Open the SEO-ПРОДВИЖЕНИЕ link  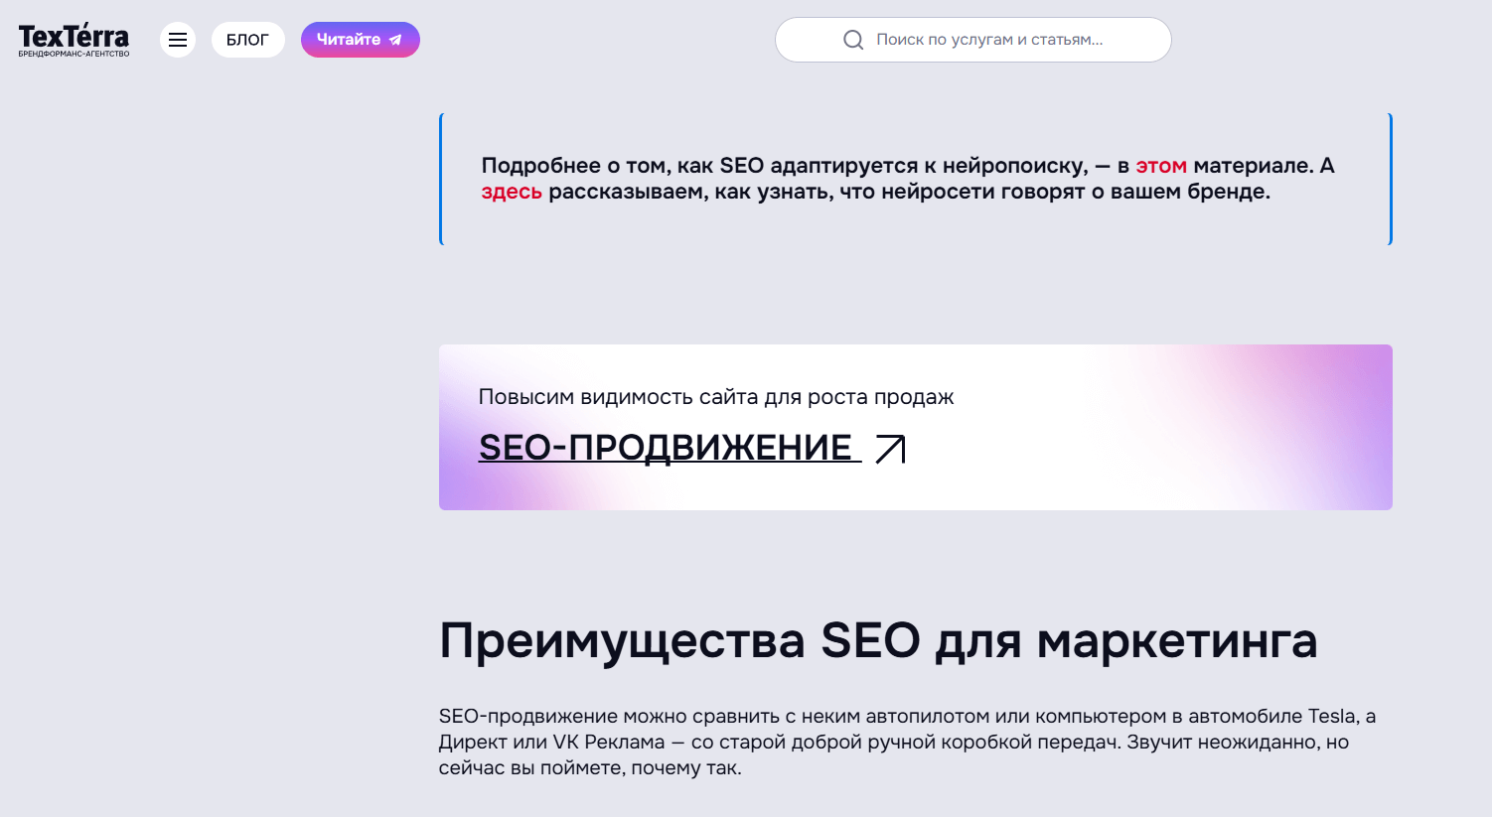click(x=666, y=448)
